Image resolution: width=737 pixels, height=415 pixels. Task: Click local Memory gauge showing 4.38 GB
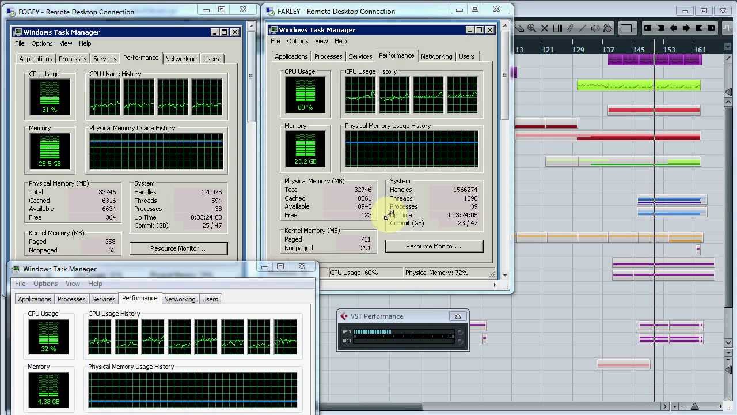[48, 389]
